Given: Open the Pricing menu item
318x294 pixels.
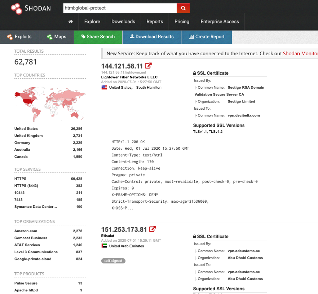Looking at the screenshot, I should 182,21.
